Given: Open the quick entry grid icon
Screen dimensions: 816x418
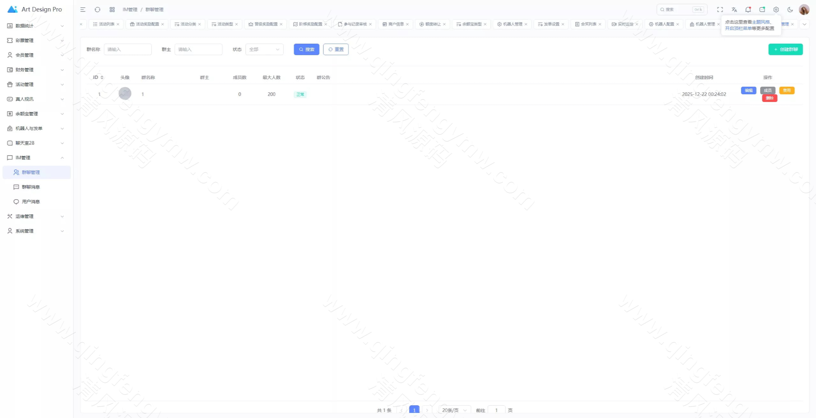Looking at the screenshot, I should point(112,10).
